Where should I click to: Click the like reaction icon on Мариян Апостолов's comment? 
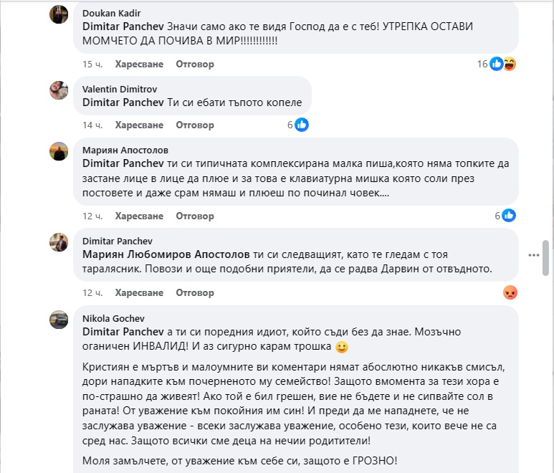click(x=509, y=215)
